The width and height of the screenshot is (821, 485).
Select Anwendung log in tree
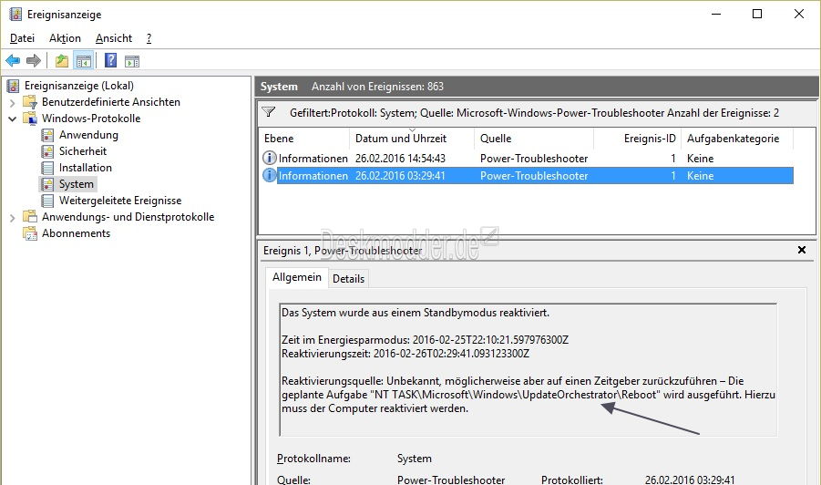click(88, 135)
